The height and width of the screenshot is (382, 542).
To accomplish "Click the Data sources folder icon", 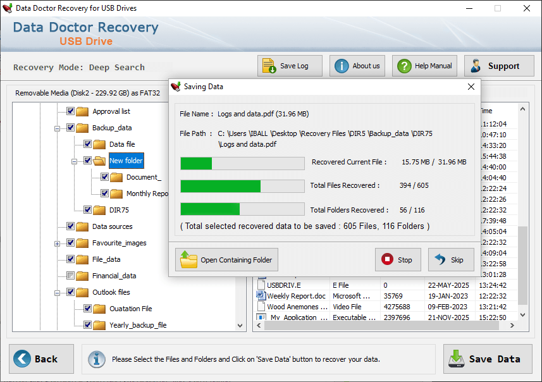I will (x=82, y=226).
